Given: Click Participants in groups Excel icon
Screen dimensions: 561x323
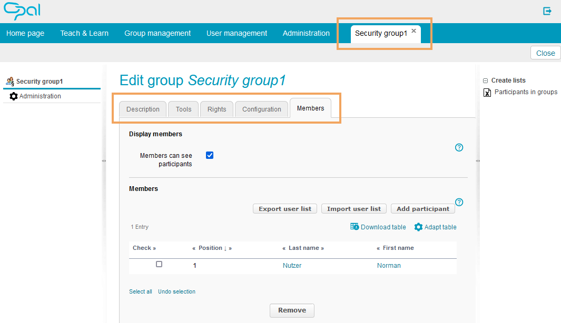Looking at the screenshot, I should pos(487,92).
